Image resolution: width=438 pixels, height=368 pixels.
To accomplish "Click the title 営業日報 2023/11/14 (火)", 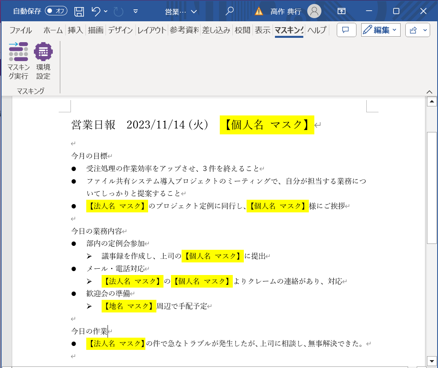I will click(x=140, y=125).
